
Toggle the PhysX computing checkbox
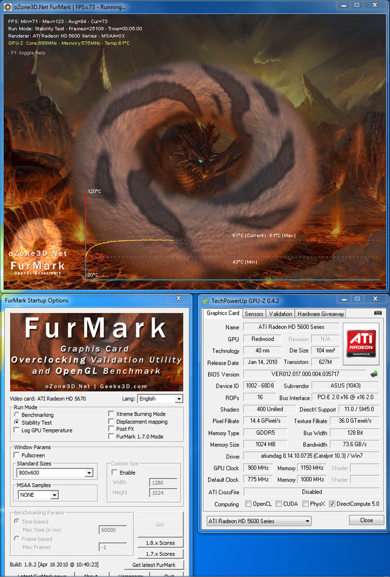(x=305, y=504)
